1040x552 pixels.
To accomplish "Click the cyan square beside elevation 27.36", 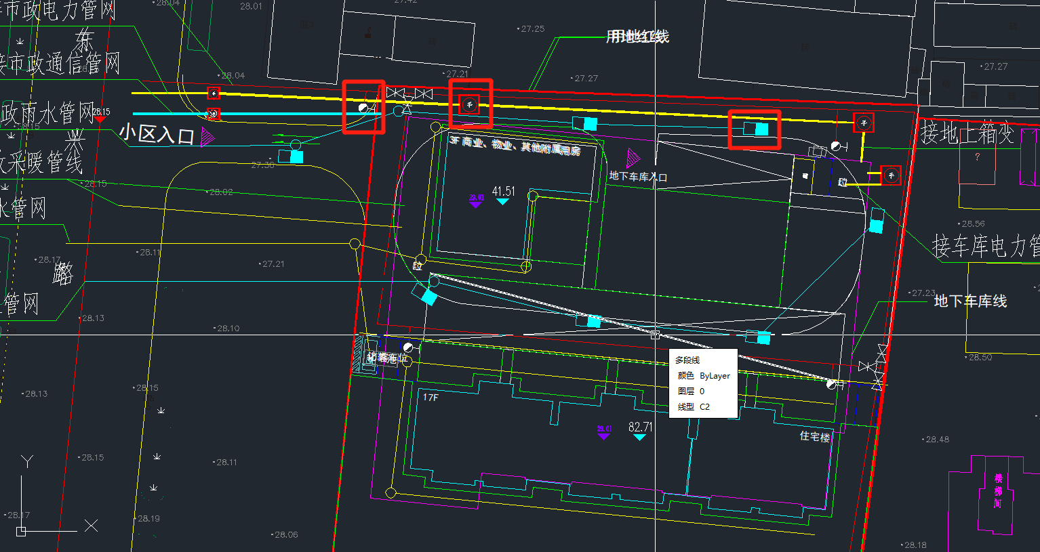I will [x=296, y=156].
